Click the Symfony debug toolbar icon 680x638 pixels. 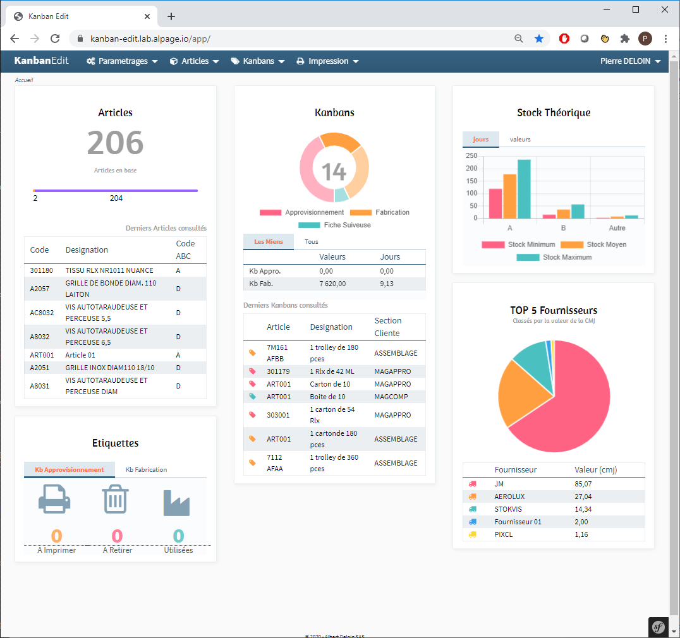pos(658,627)
